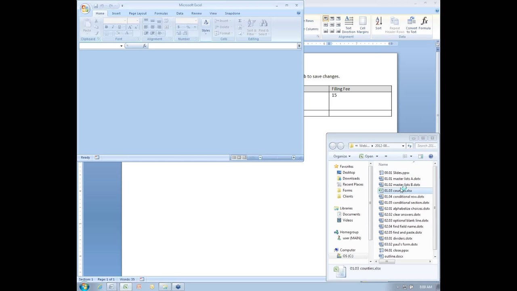Open the Excel Office button menu
The height and width of the screenshot is (291, 517).
coord(85,8)
